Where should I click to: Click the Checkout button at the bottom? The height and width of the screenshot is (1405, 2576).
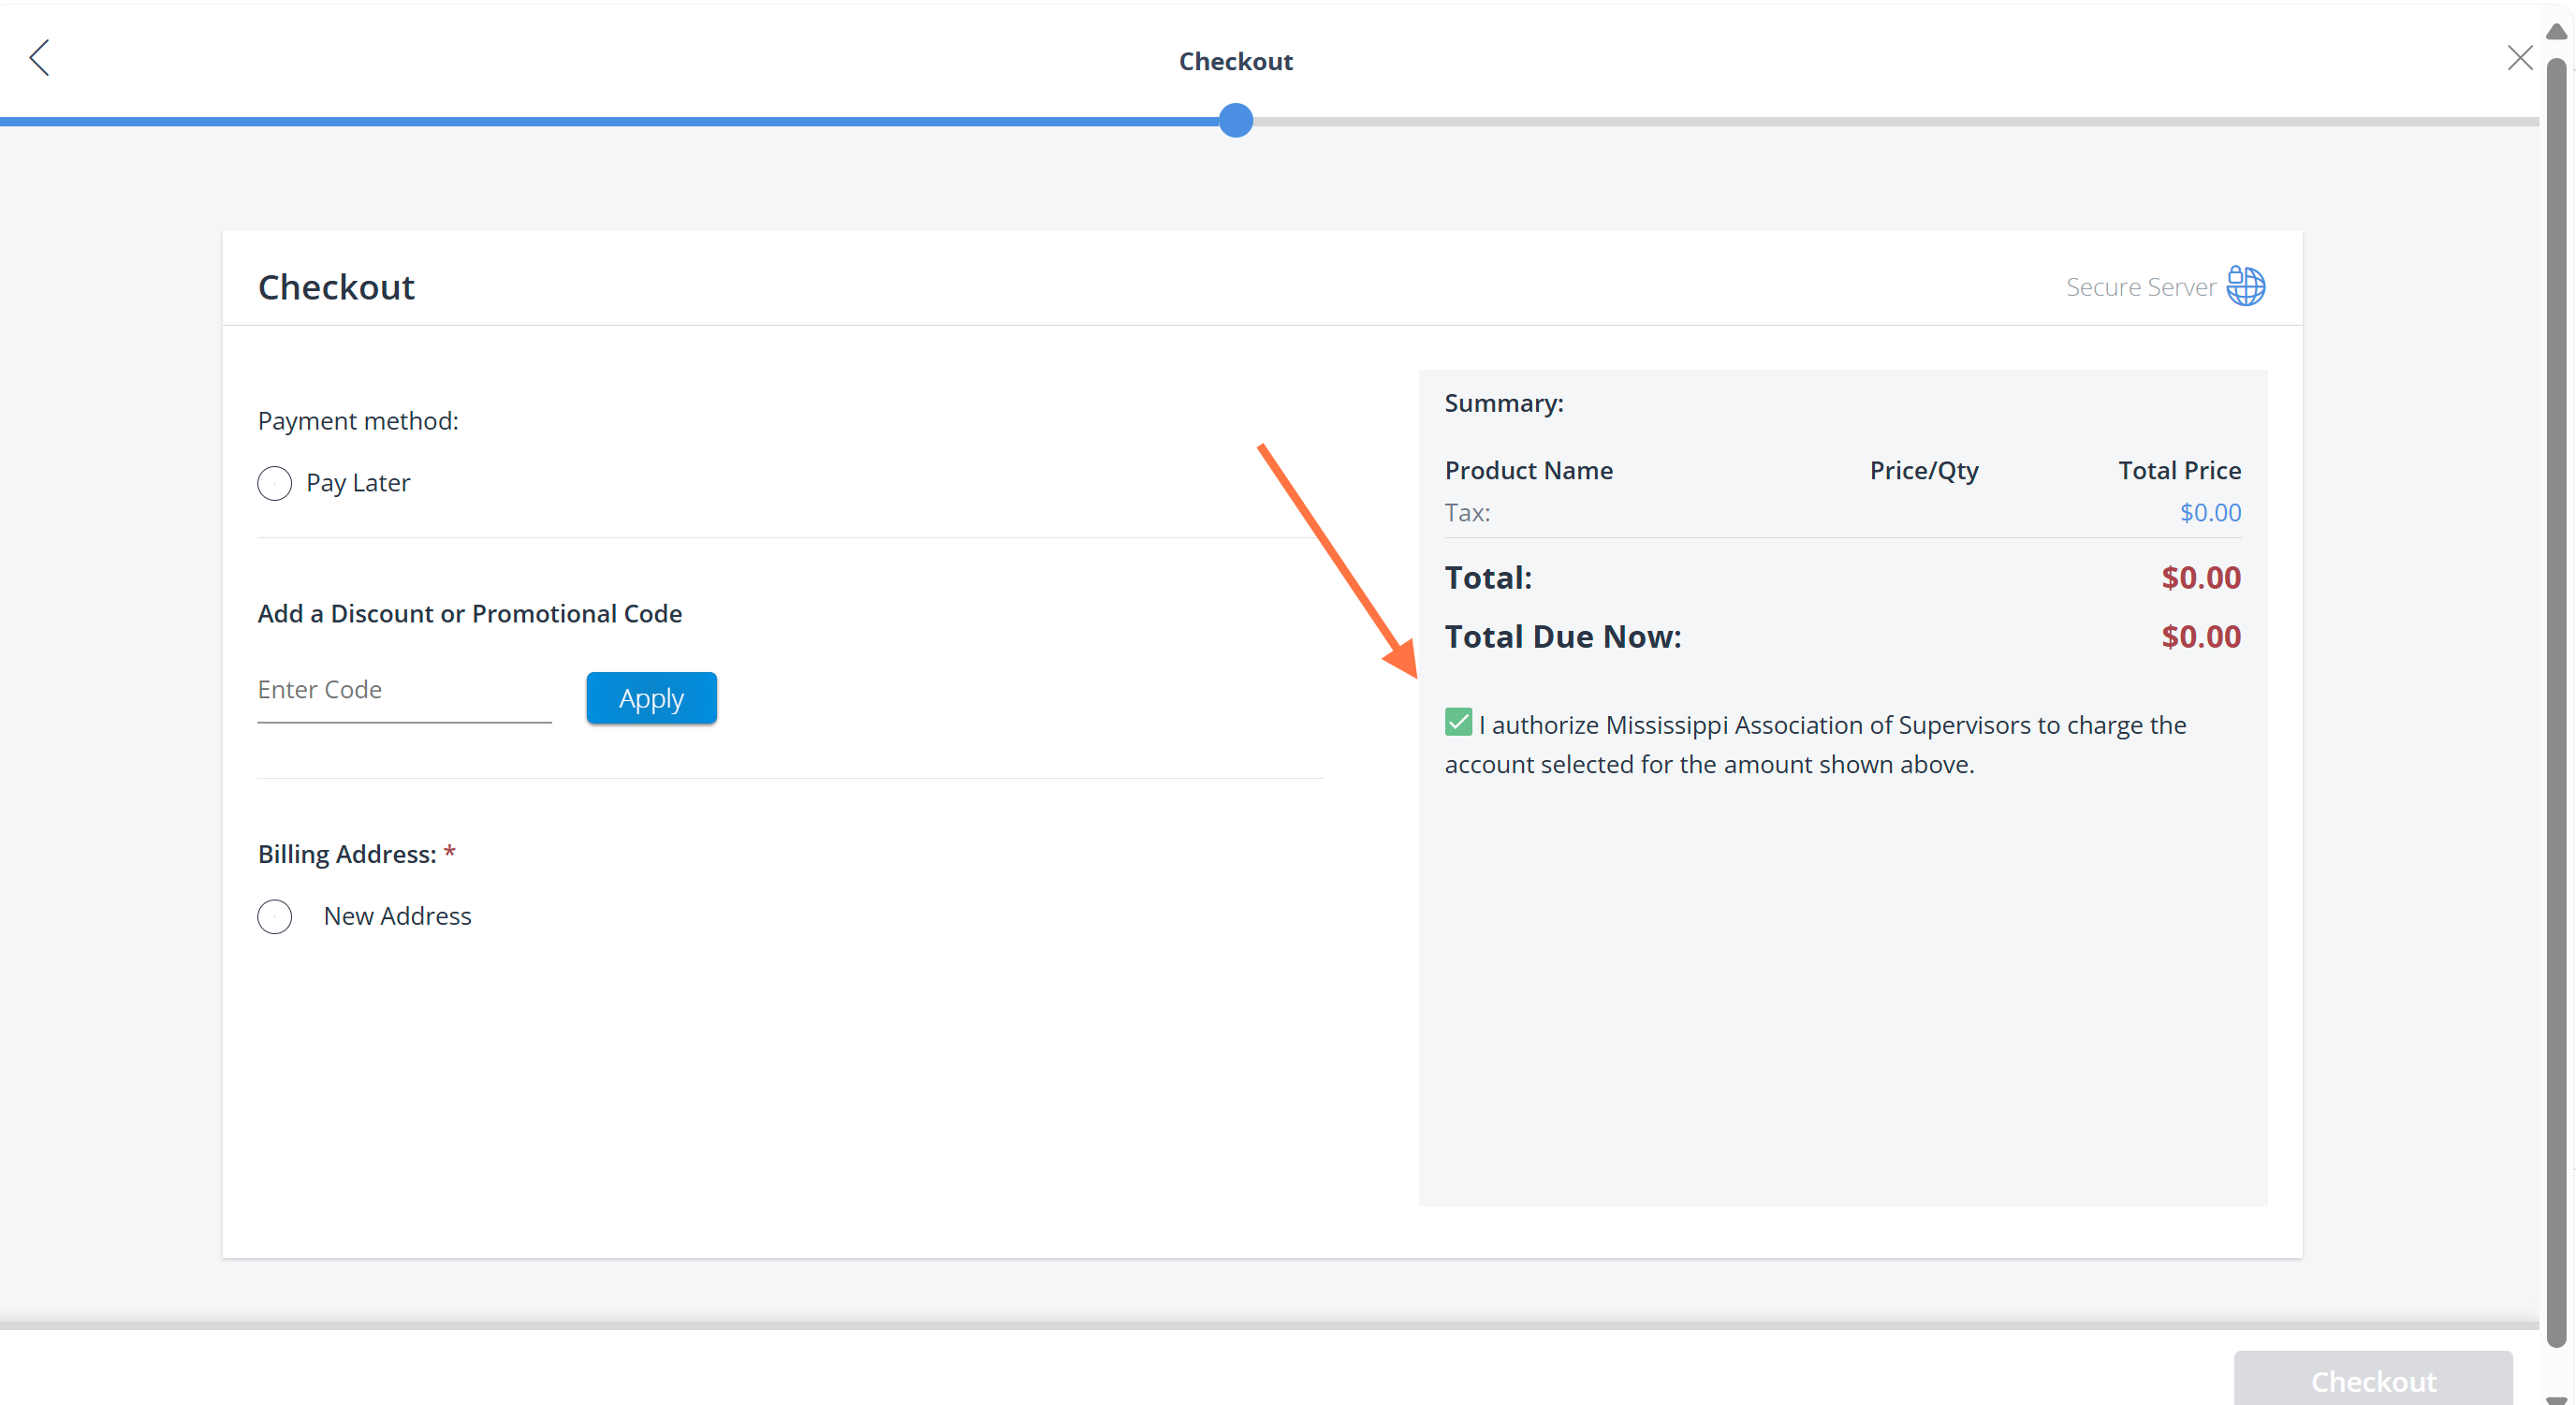pyautogui.click(x=2372, y=1380)
